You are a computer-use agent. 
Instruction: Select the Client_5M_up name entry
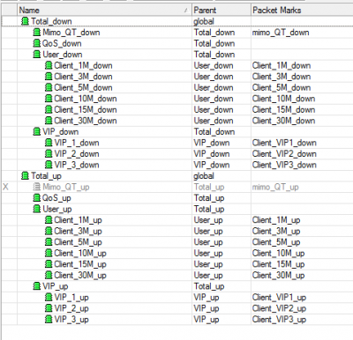(x=78, y=242)
